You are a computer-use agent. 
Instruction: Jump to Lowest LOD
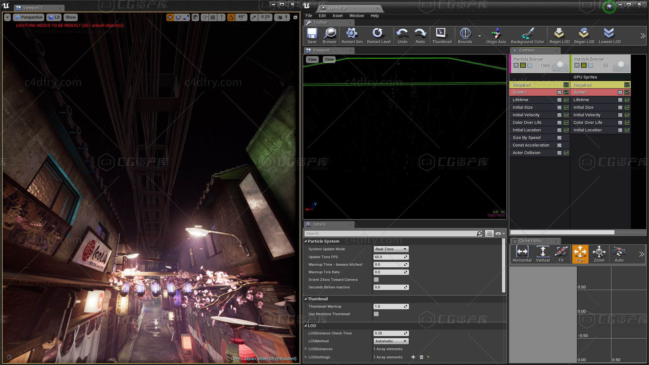(x=609, y=36)
